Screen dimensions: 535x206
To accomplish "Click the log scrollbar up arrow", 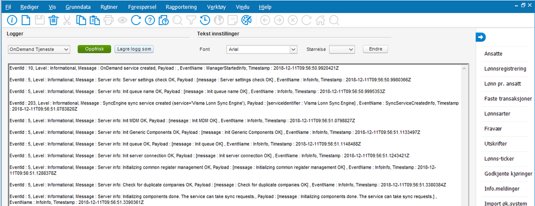I will pyautogui.click(x=464, y=69).
